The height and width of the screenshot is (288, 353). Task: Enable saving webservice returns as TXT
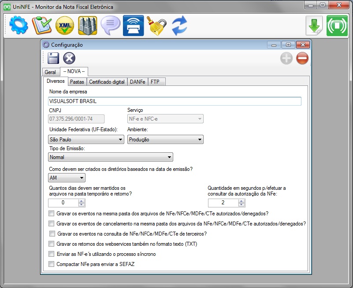(x=51, y=244)
